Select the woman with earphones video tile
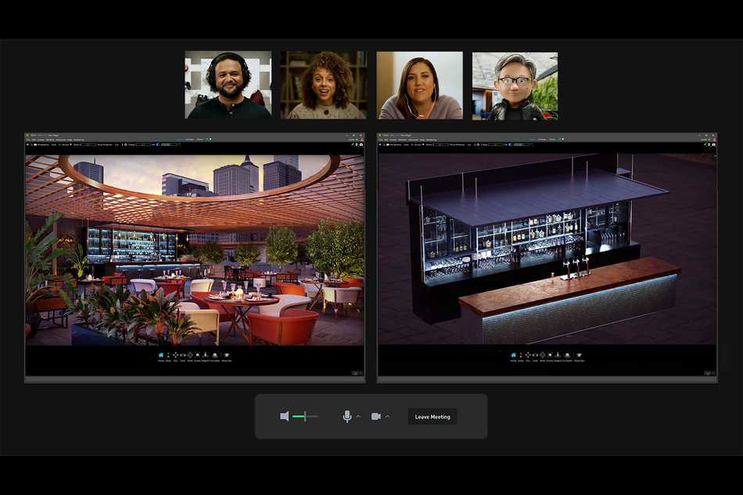The width and height of the screenshot is (743, 495). (419, 85)
